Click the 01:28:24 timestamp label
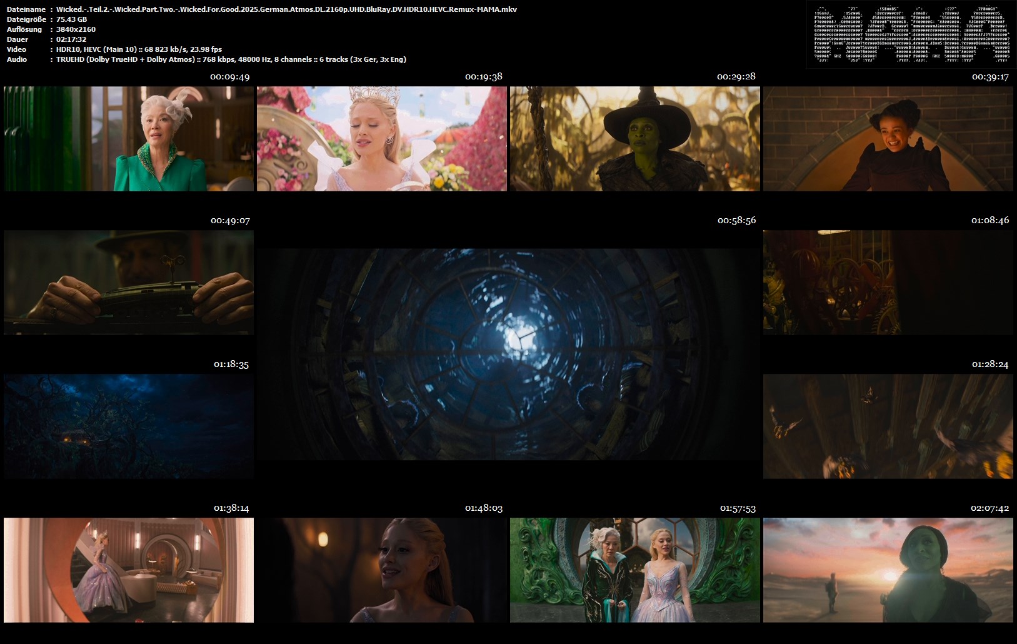 (x=990, y=365)
